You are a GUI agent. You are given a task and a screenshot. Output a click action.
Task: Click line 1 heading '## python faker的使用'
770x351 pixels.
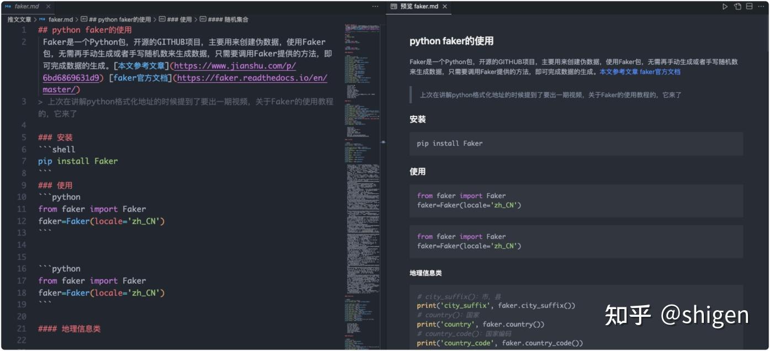[x=85, y=30]
